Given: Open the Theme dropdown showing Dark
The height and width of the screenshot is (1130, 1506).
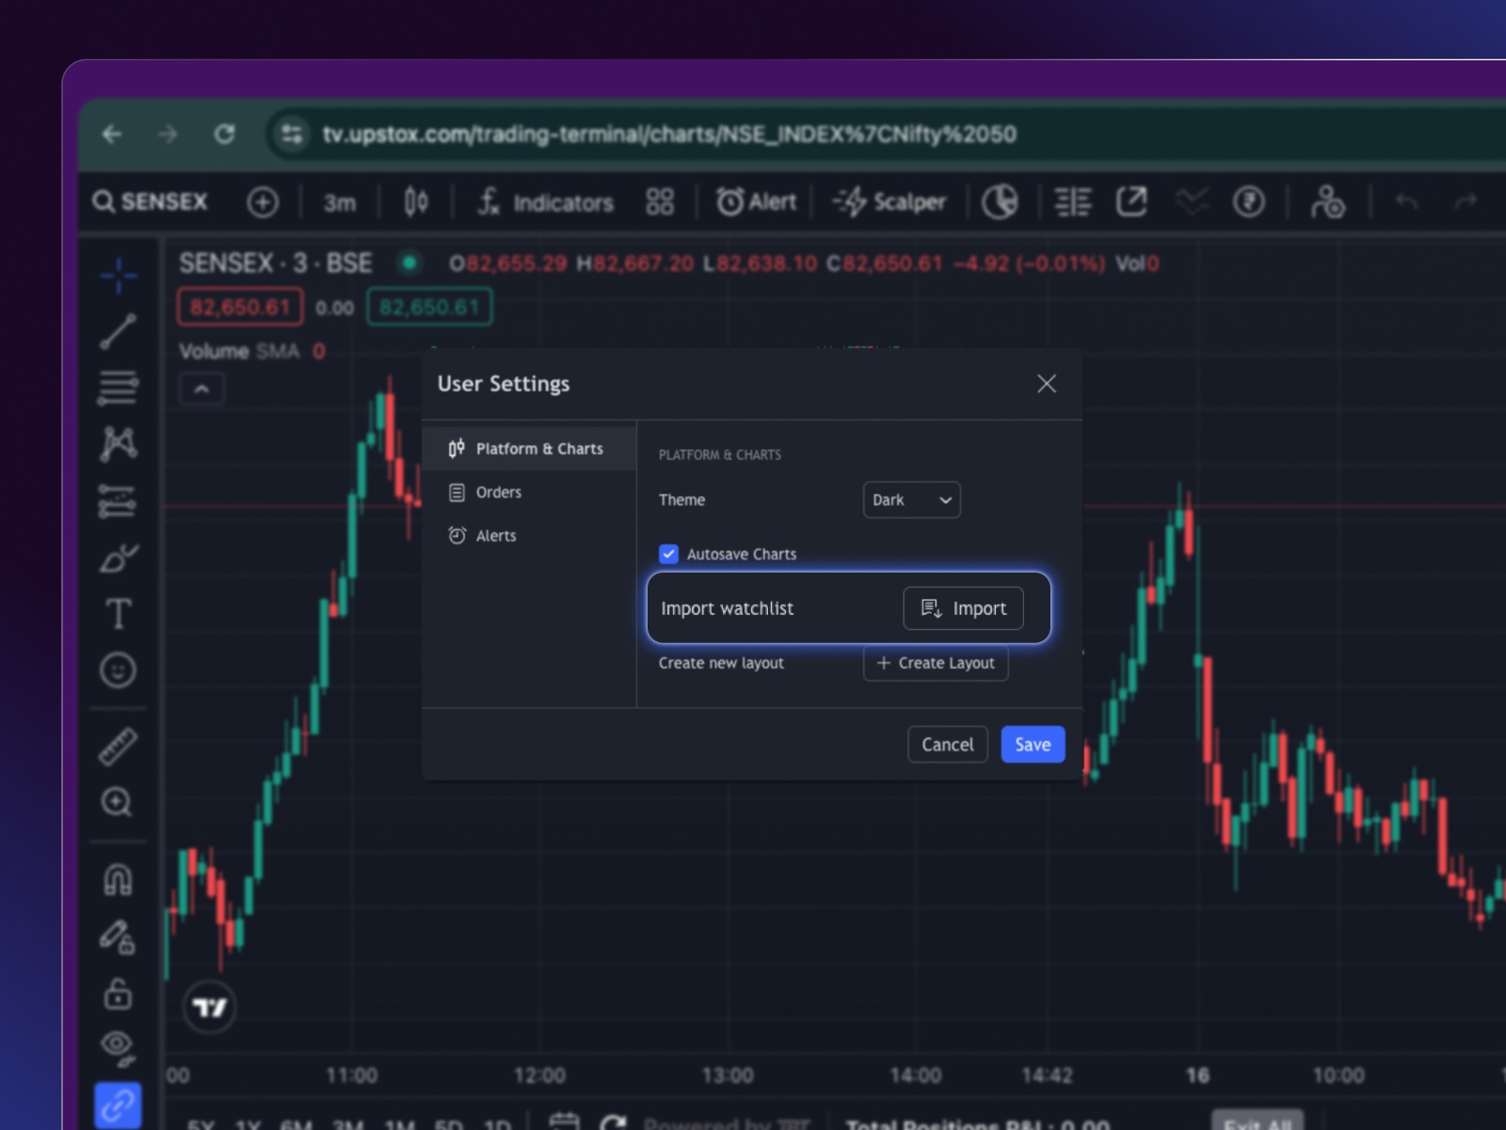Looking at the screenshot, I should point(911,500).
